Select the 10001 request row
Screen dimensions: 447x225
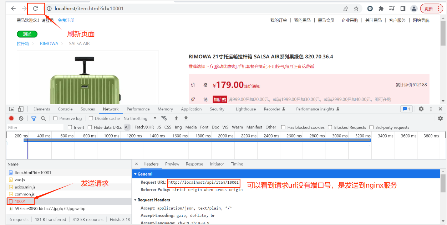pyautogui.click(x=69, y=202)
